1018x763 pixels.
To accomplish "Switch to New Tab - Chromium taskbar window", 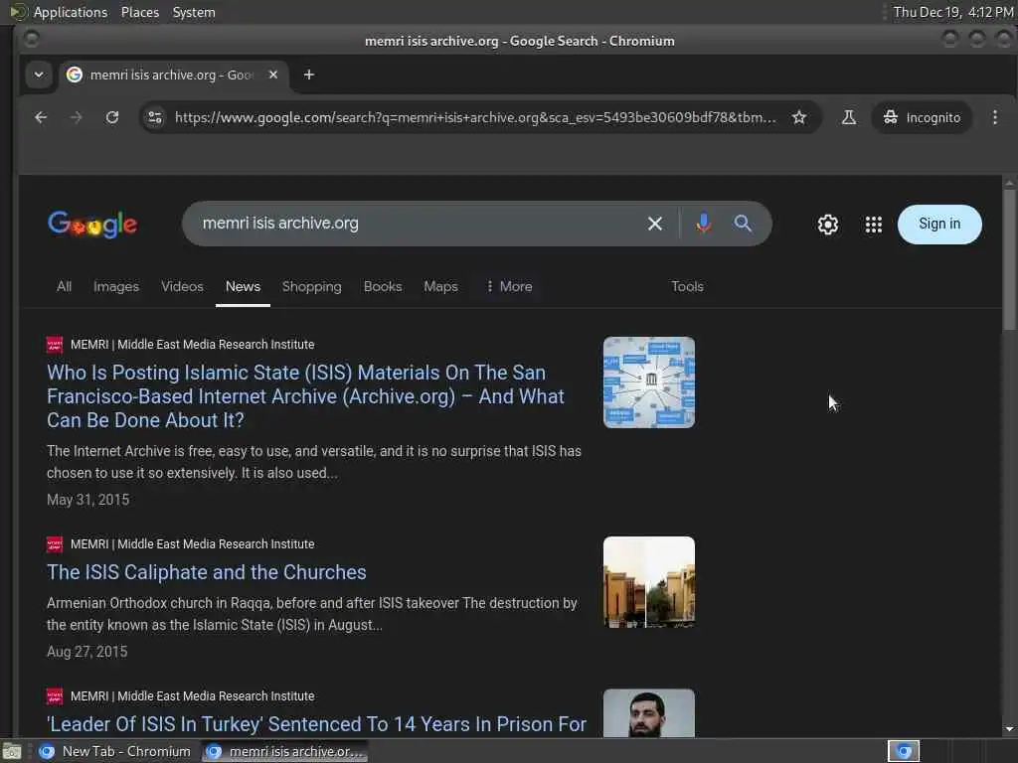I will [x=115, y=751].
